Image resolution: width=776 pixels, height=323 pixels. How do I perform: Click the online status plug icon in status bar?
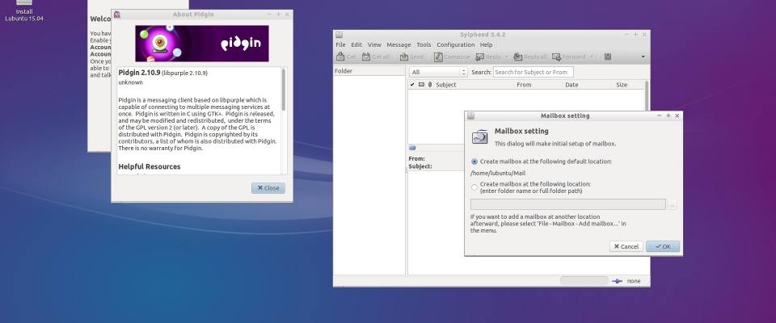click(617, 281)
